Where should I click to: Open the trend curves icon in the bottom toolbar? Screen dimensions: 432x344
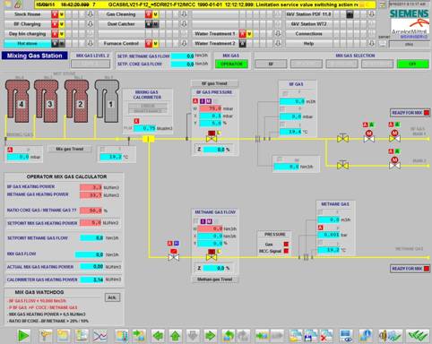[x=99, y=336]
